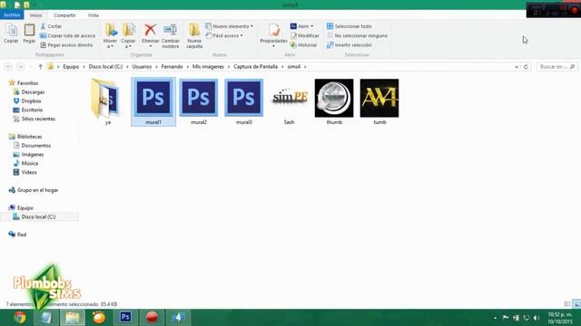Create a Nueva carpeta
581x326 pixels.
click(194, 36)
